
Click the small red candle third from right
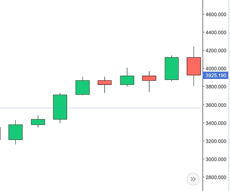149,78
